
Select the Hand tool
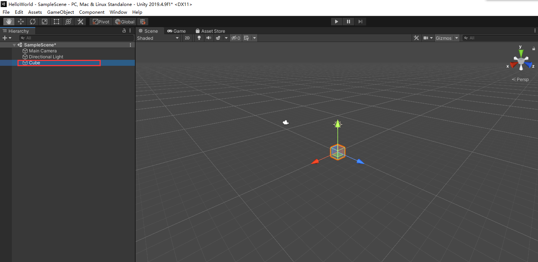pyautogui.click(x=9, y=22)
